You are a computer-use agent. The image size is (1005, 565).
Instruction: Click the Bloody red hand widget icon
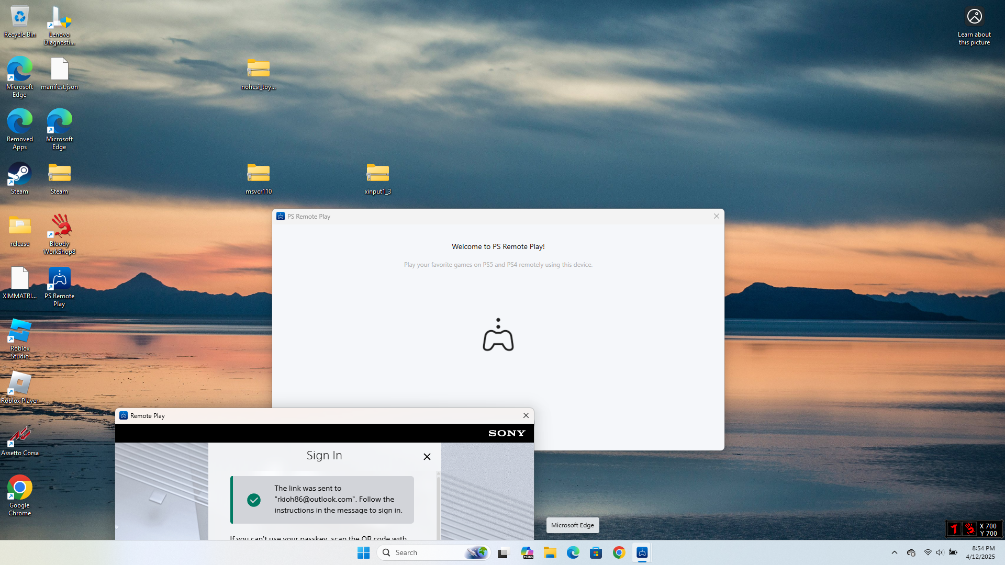970,529
